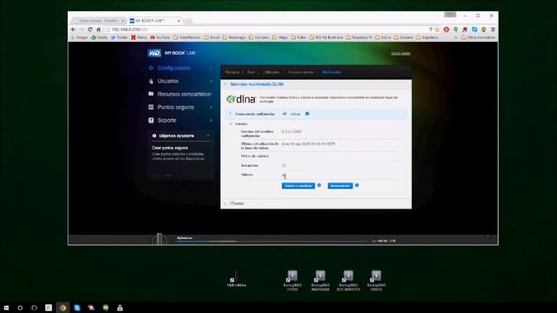The height and width of the screenshot is (313, 557).
Task: Switch to the Utilidades tab
Action: point(272,72)
